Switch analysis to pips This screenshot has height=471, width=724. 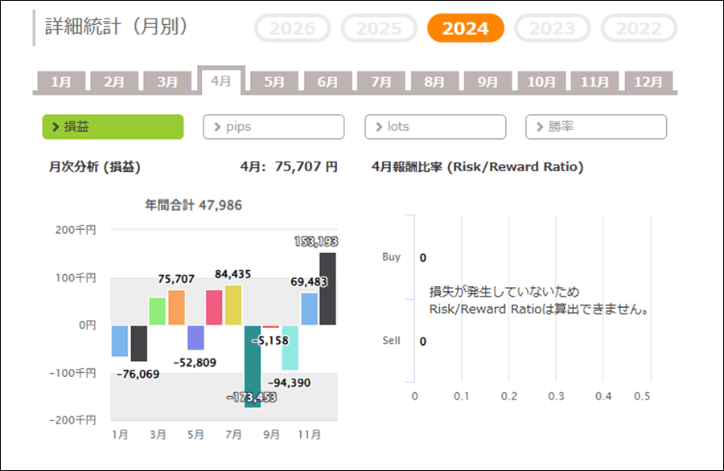[x=274, y=127]
